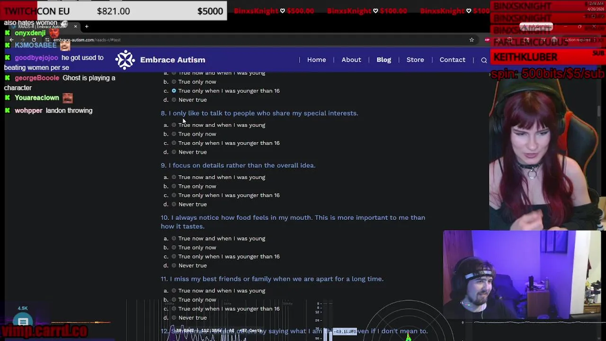Click the male streamer webcam feed
The height and width of the screenshot is (341, 606).
pos(522,275)
